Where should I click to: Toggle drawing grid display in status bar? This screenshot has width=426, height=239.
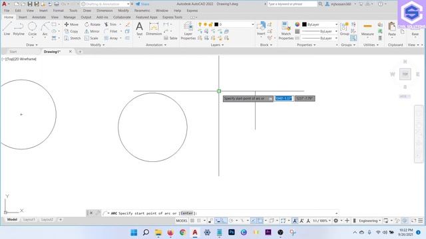tap(192, 220)
